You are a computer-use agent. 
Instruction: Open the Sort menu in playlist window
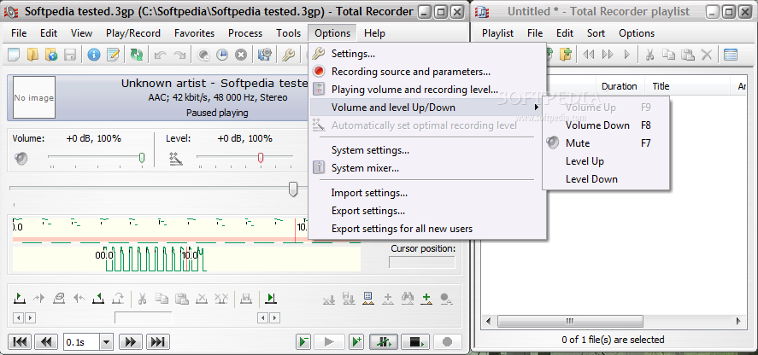(596, 33)
